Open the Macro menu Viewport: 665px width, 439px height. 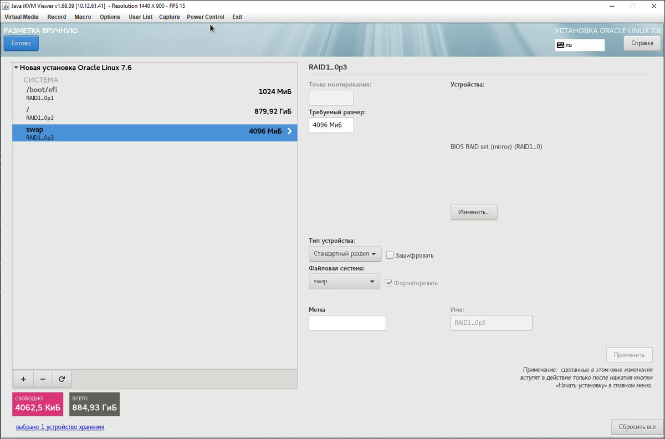[83, 17]
